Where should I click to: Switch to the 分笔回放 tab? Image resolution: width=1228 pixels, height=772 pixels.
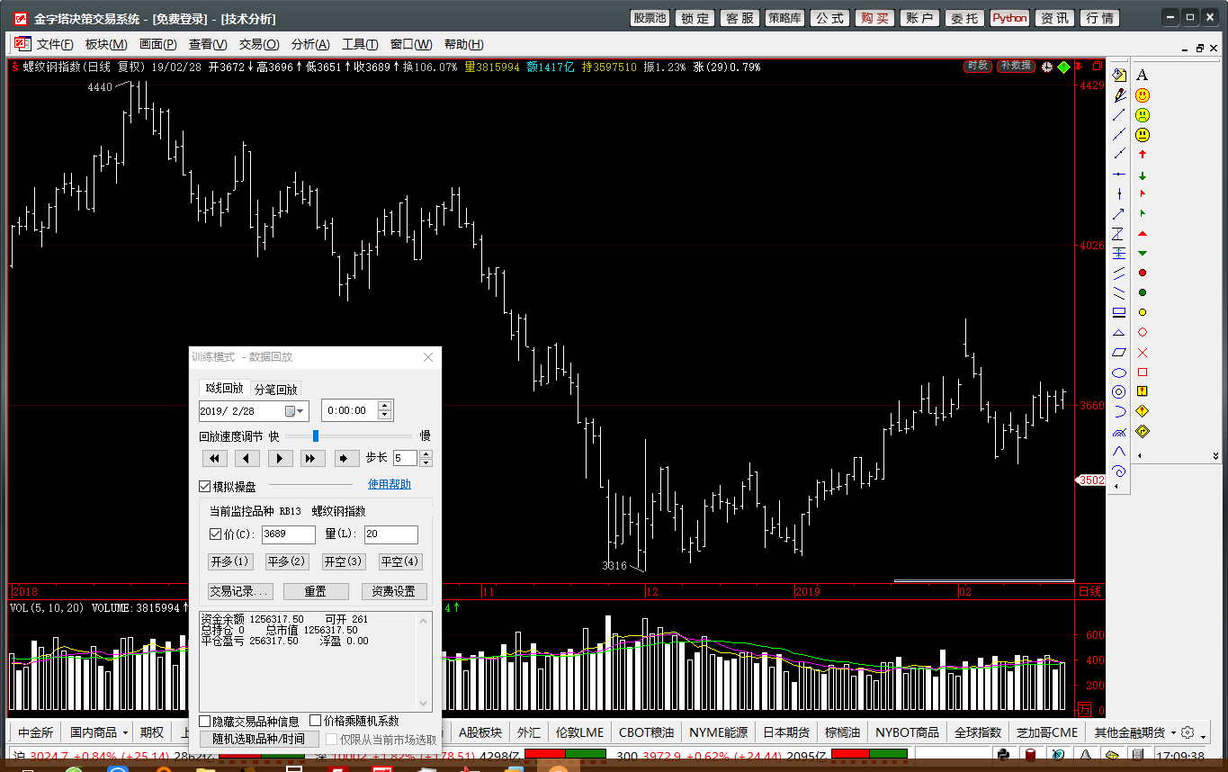click(x=275, y=390)
